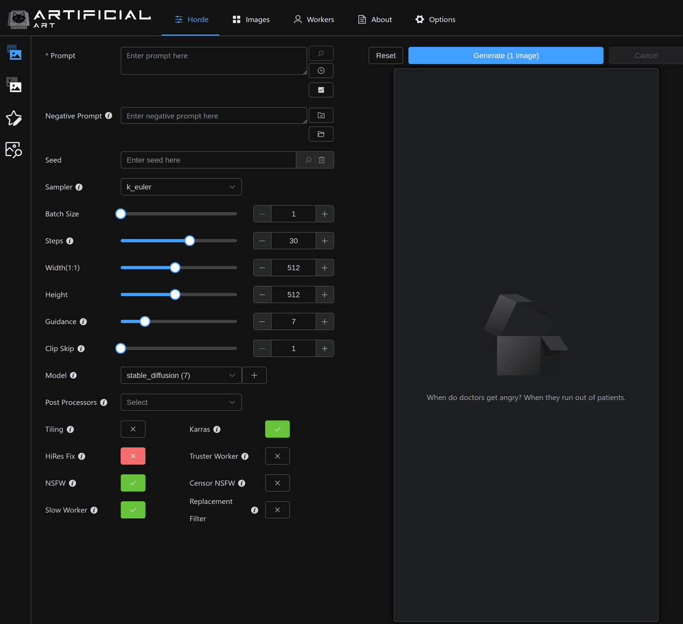The height and width of the screenshot is (624, 683).
Task: Toggle the HiRes Fix switch
Action: point(133,457)
